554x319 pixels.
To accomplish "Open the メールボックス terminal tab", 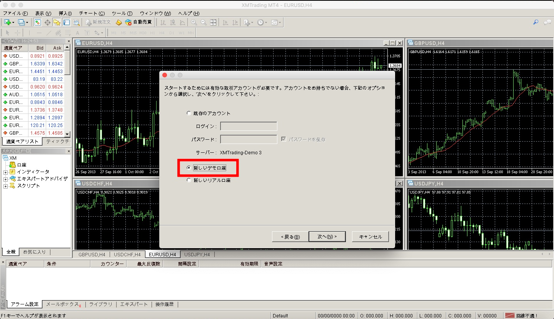I will tap(63, 304).
